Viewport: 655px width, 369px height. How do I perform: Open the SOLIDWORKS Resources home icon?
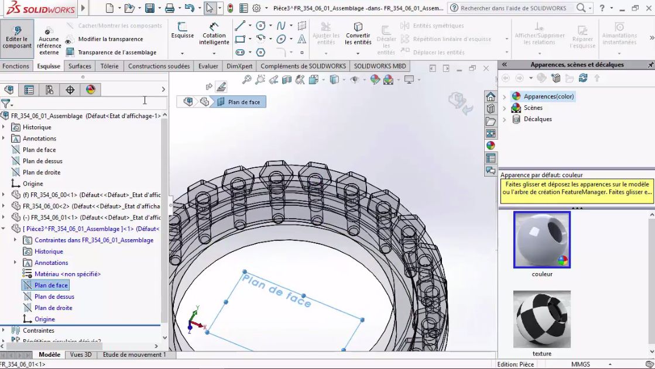pos(491,97)
